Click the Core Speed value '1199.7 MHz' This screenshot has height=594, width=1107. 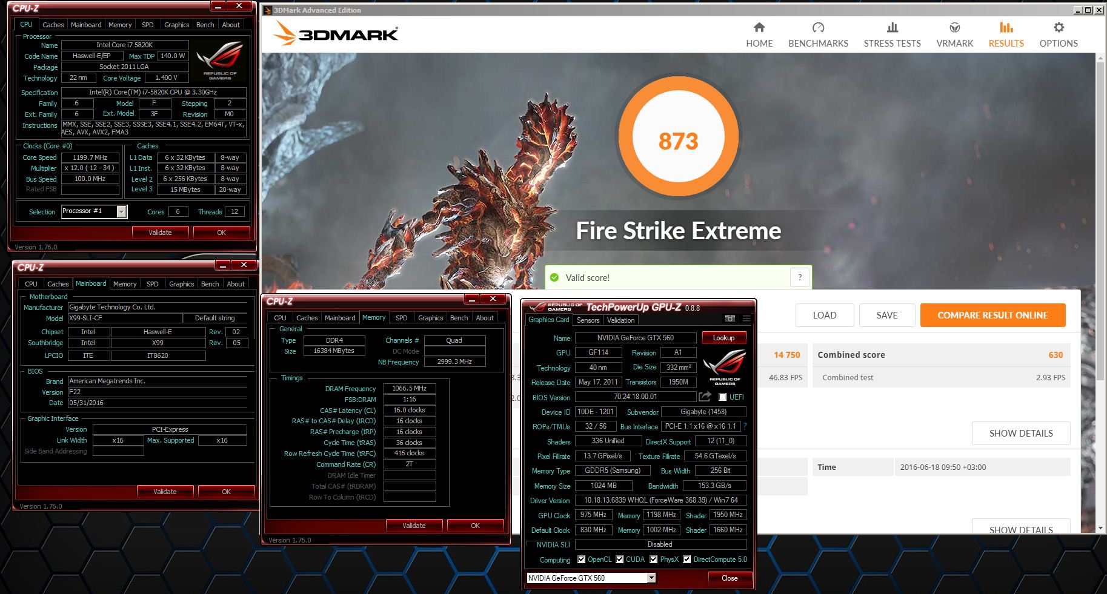pyautogui.click(x=90, y=157)
